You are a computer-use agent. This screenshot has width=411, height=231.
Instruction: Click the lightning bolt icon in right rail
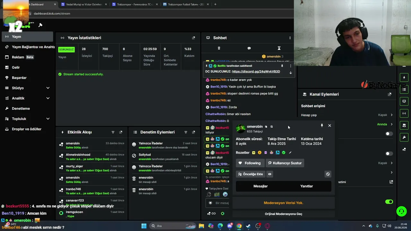pyautogui.click(x=404, y=78)
